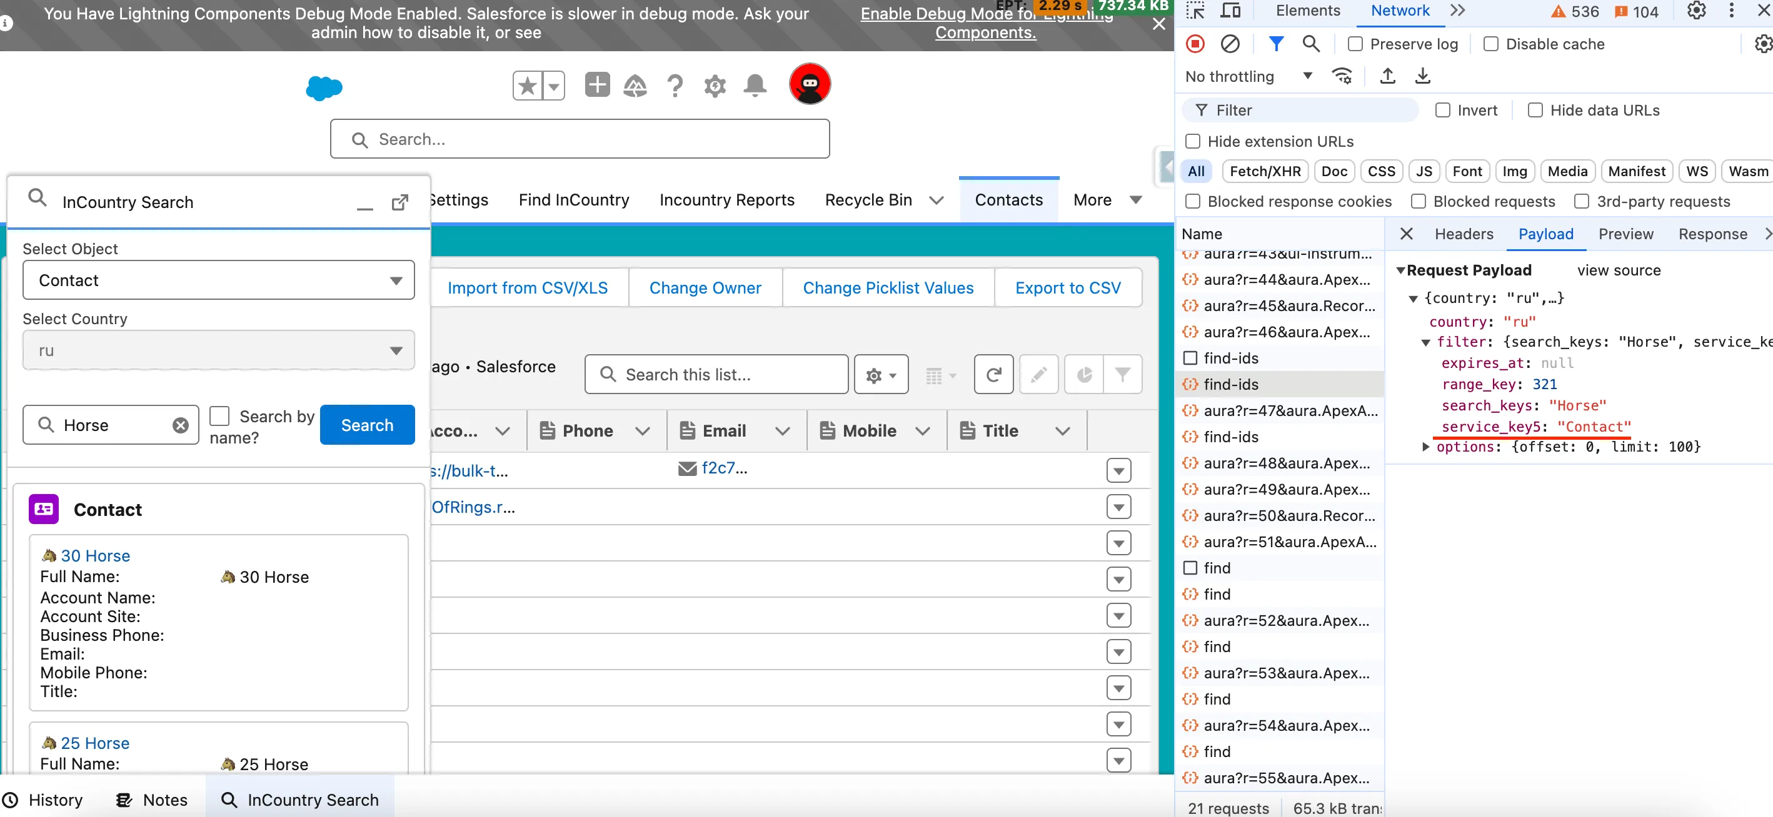
Task: Open the 30 Horse contact link
Action: click(95, 556)
